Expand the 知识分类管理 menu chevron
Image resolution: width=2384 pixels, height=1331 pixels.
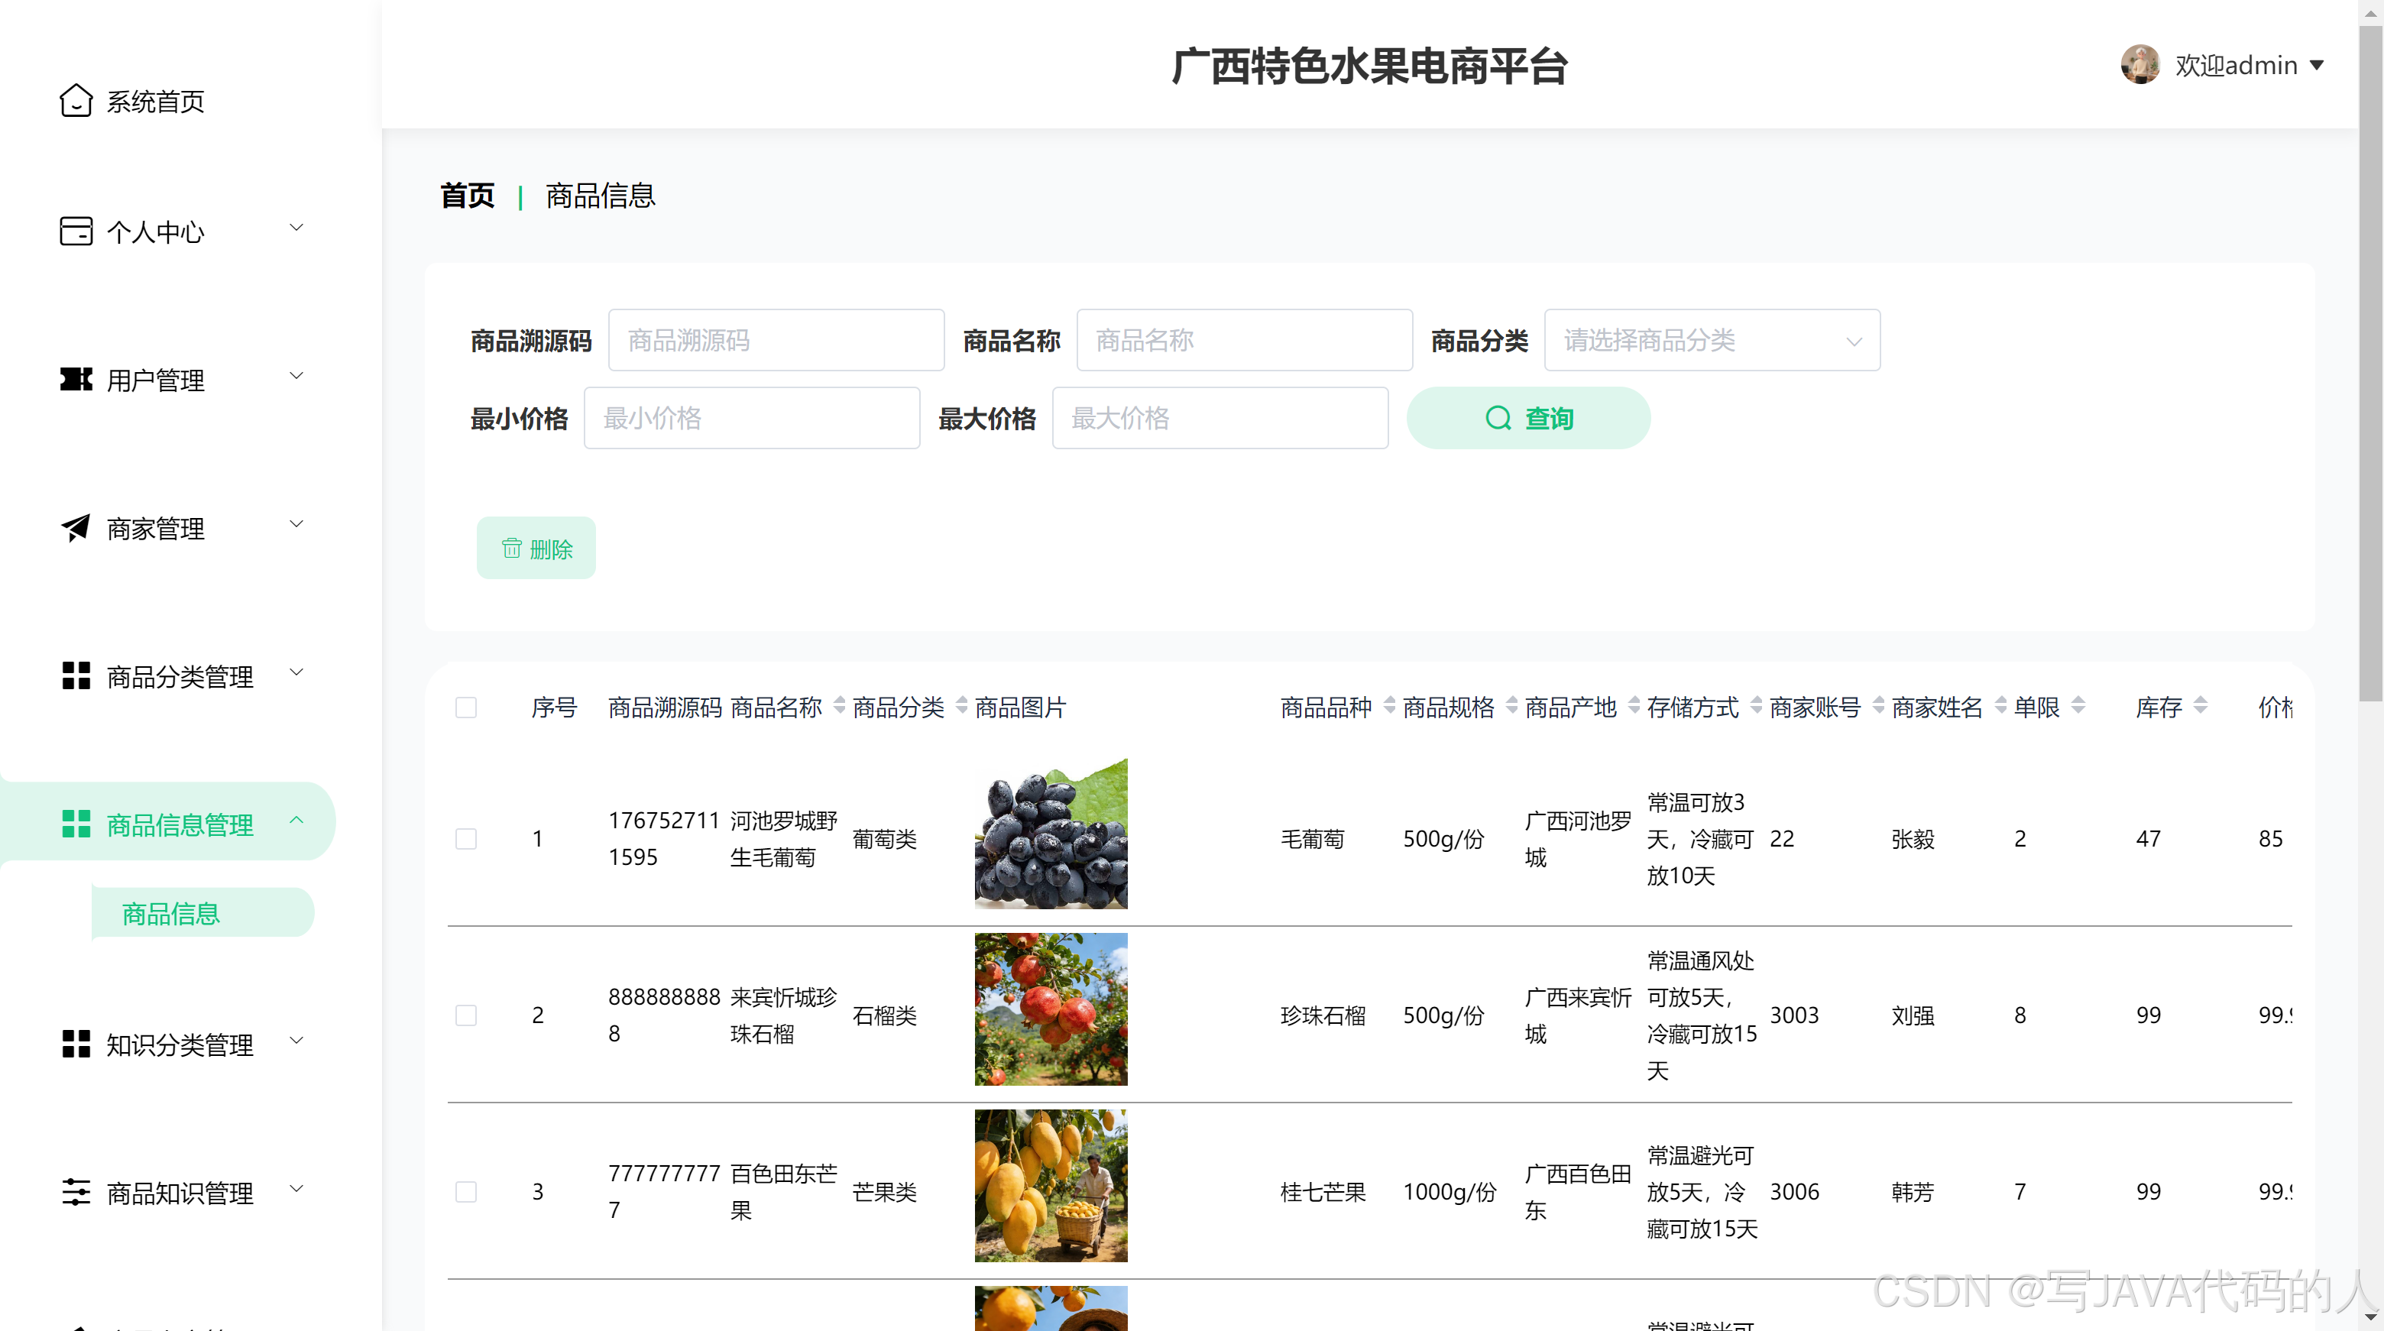pyautogui.click(x=296, y=1041)
